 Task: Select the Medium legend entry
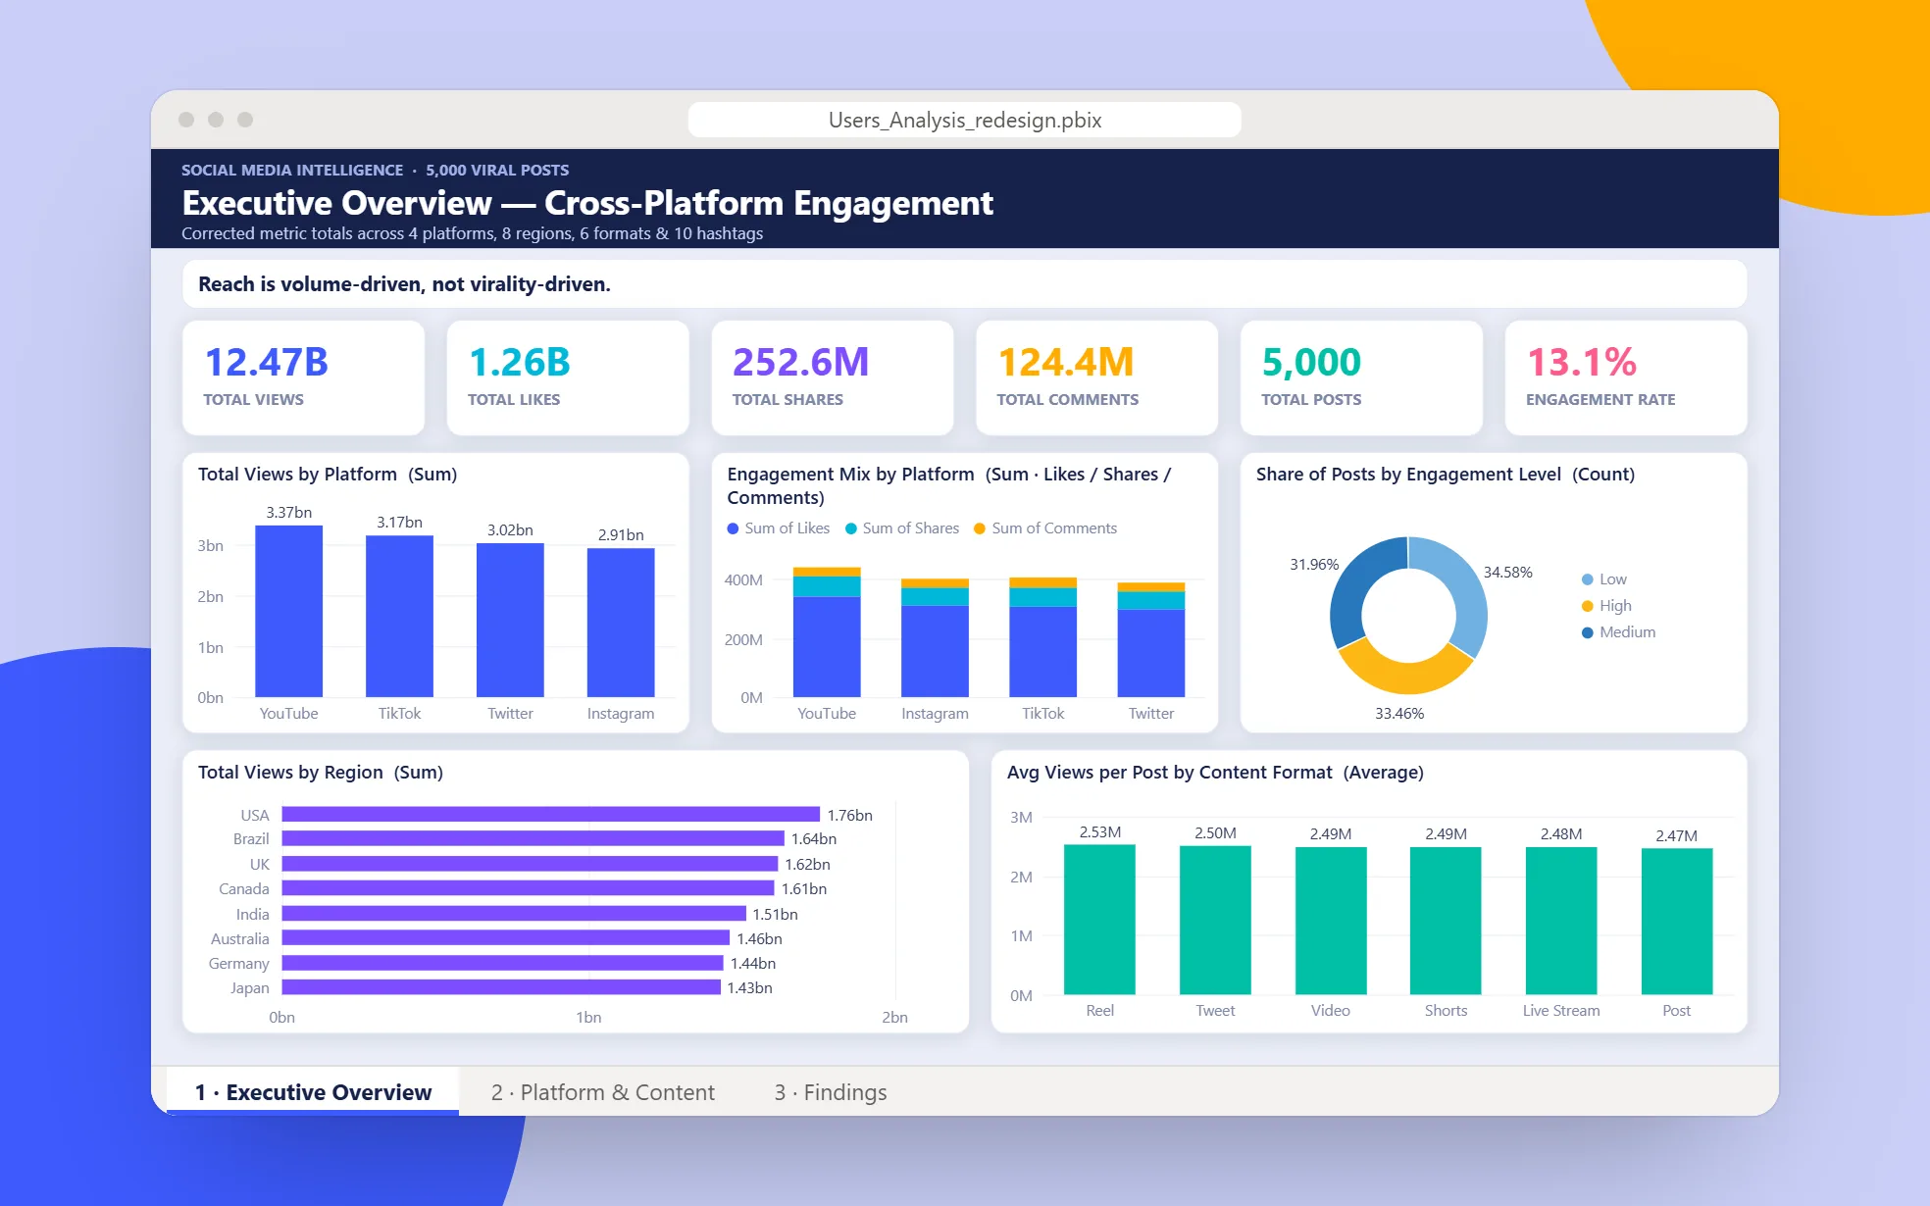(x=1618, y=632)
